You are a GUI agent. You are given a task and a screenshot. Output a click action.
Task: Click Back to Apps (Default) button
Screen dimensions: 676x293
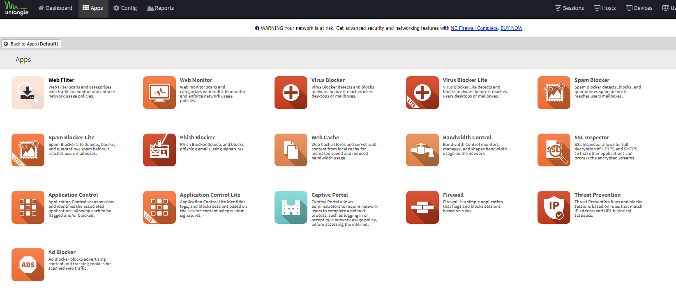pos(31,44)
